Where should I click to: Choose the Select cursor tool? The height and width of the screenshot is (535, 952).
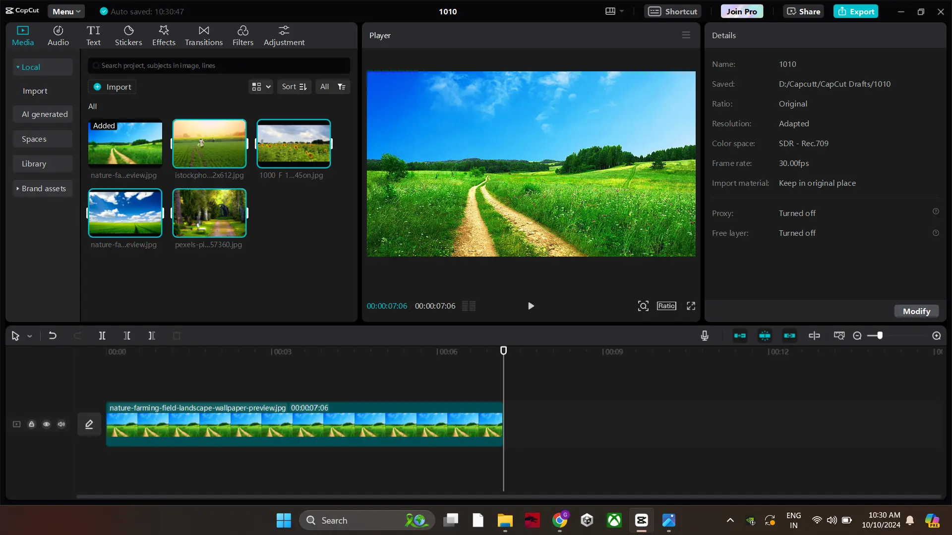pos(15,336)
